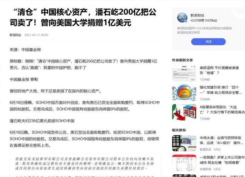
Task: Open the 新浪财经 author name in sidebar
Action: (x=197, y=15)
